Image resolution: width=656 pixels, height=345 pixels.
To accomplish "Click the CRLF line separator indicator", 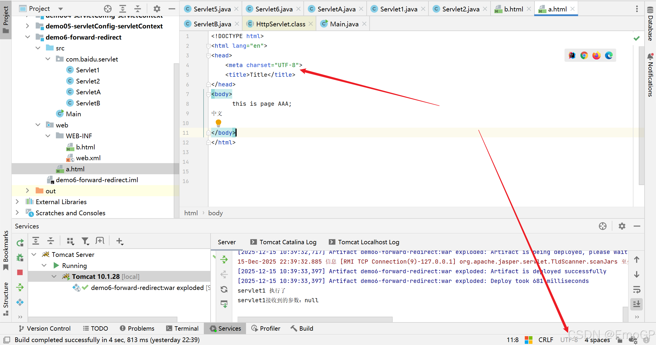I will (546, 340).
